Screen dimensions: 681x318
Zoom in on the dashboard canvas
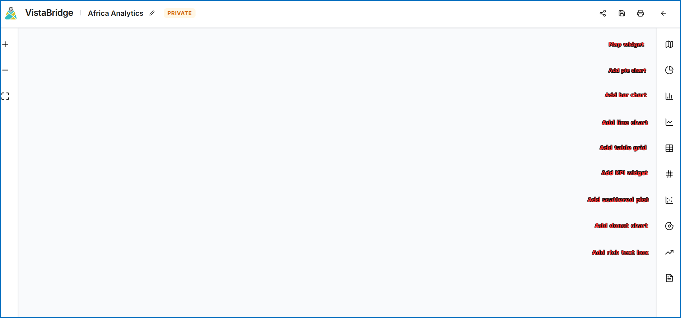5,44
